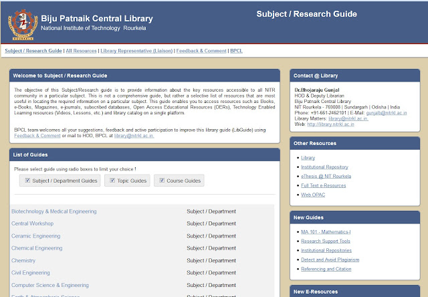428x297 pixels.
Task: Click Library Matters email link in Contact panel
Action: point(348,118)
